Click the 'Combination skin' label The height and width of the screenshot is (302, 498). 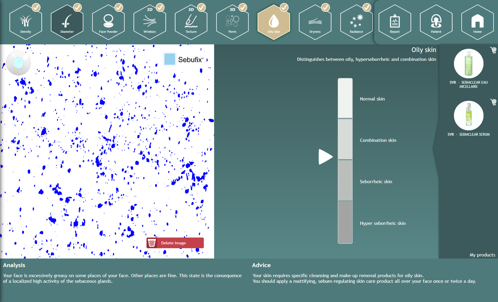(x=378, y=140)
